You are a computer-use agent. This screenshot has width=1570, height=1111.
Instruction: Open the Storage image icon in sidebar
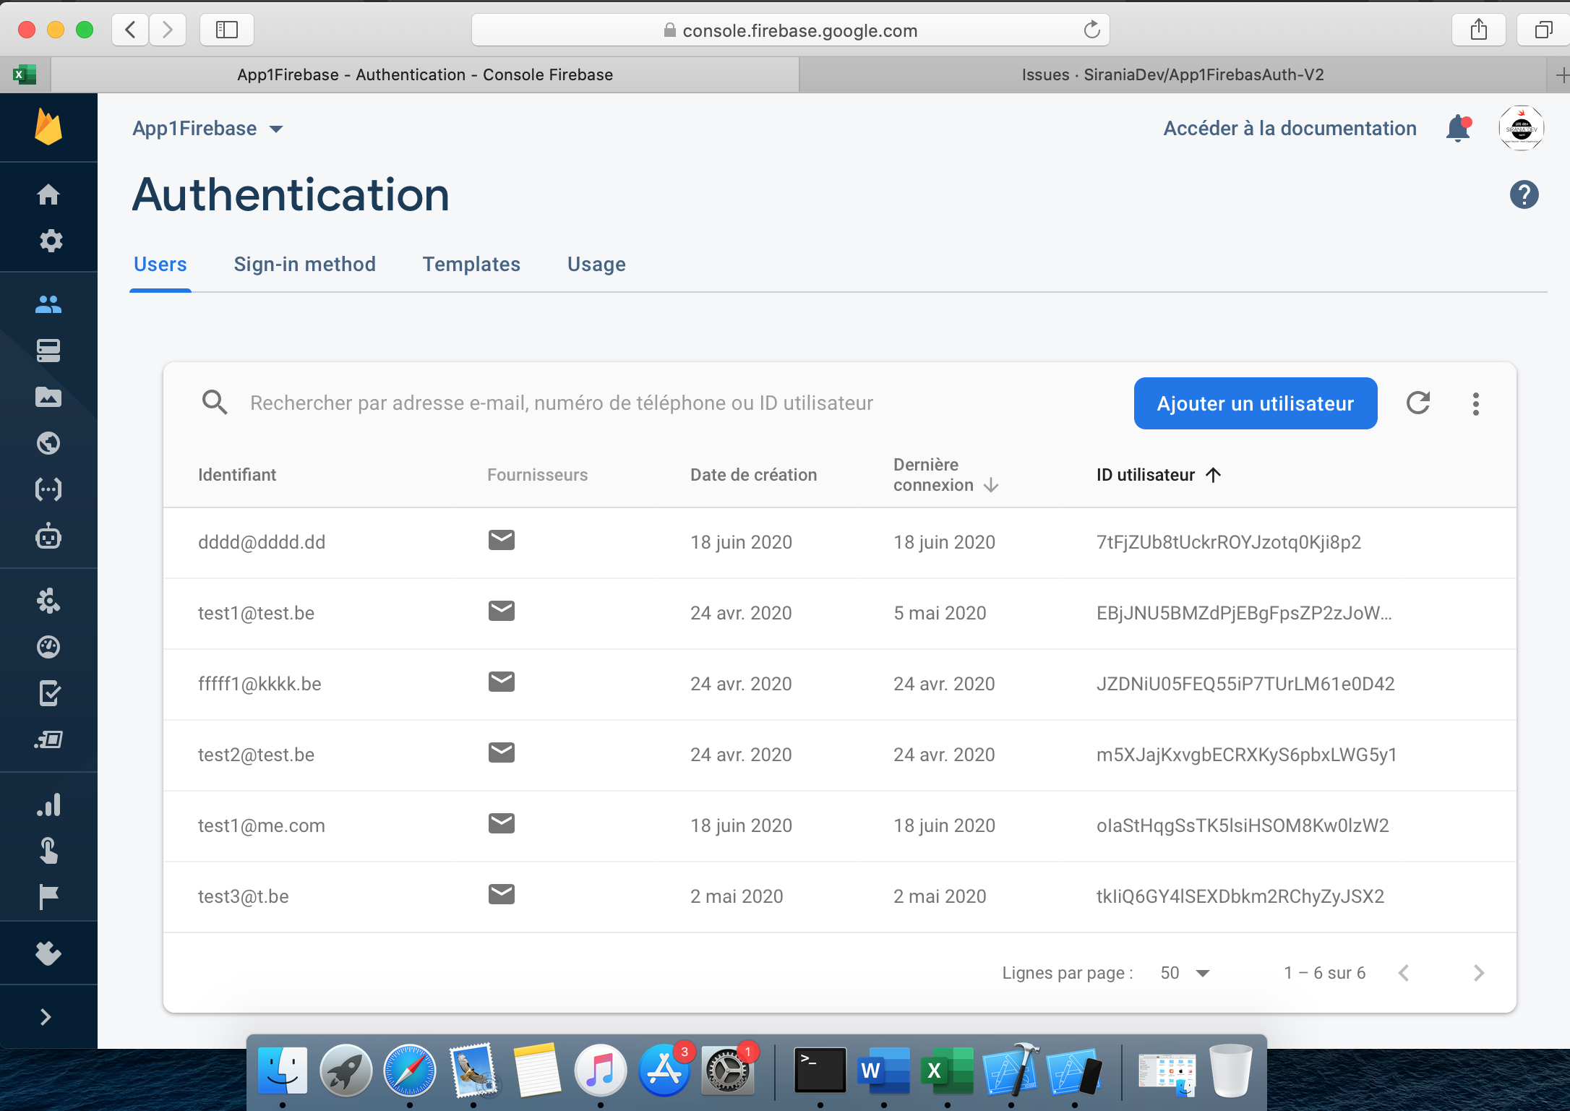pyautogui.click(x=48, y=397)
